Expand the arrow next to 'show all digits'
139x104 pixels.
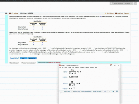tap(71, 91)
